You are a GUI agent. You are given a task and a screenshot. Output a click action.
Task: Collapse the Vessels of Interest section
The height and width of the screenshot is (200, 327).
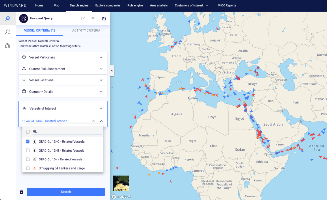[101, 108]
